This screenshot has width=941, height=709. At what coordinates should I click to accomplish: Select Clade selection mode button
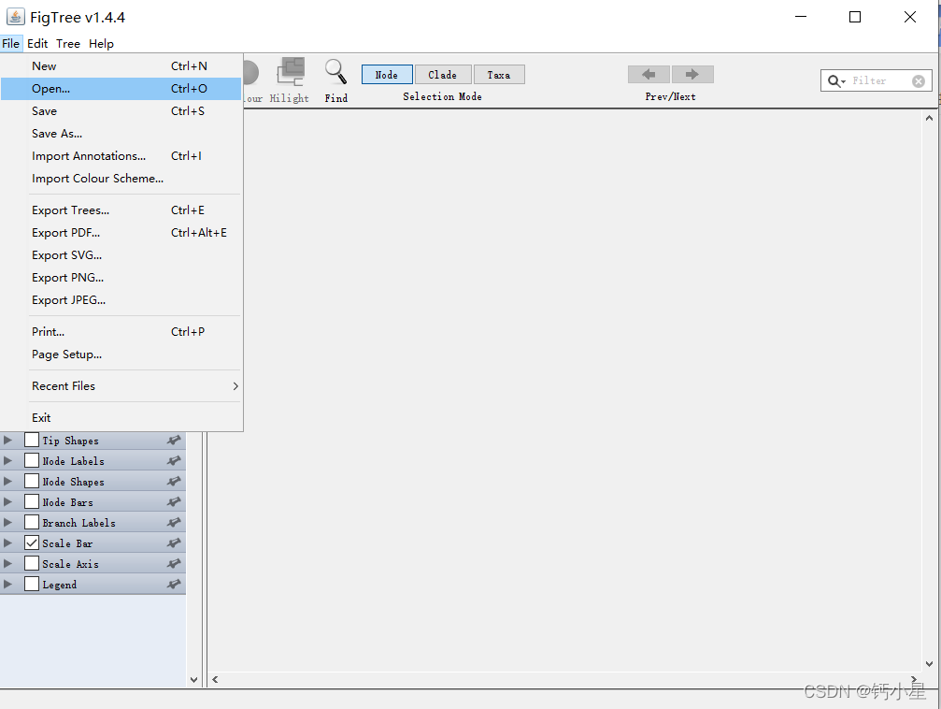point(443,75)
